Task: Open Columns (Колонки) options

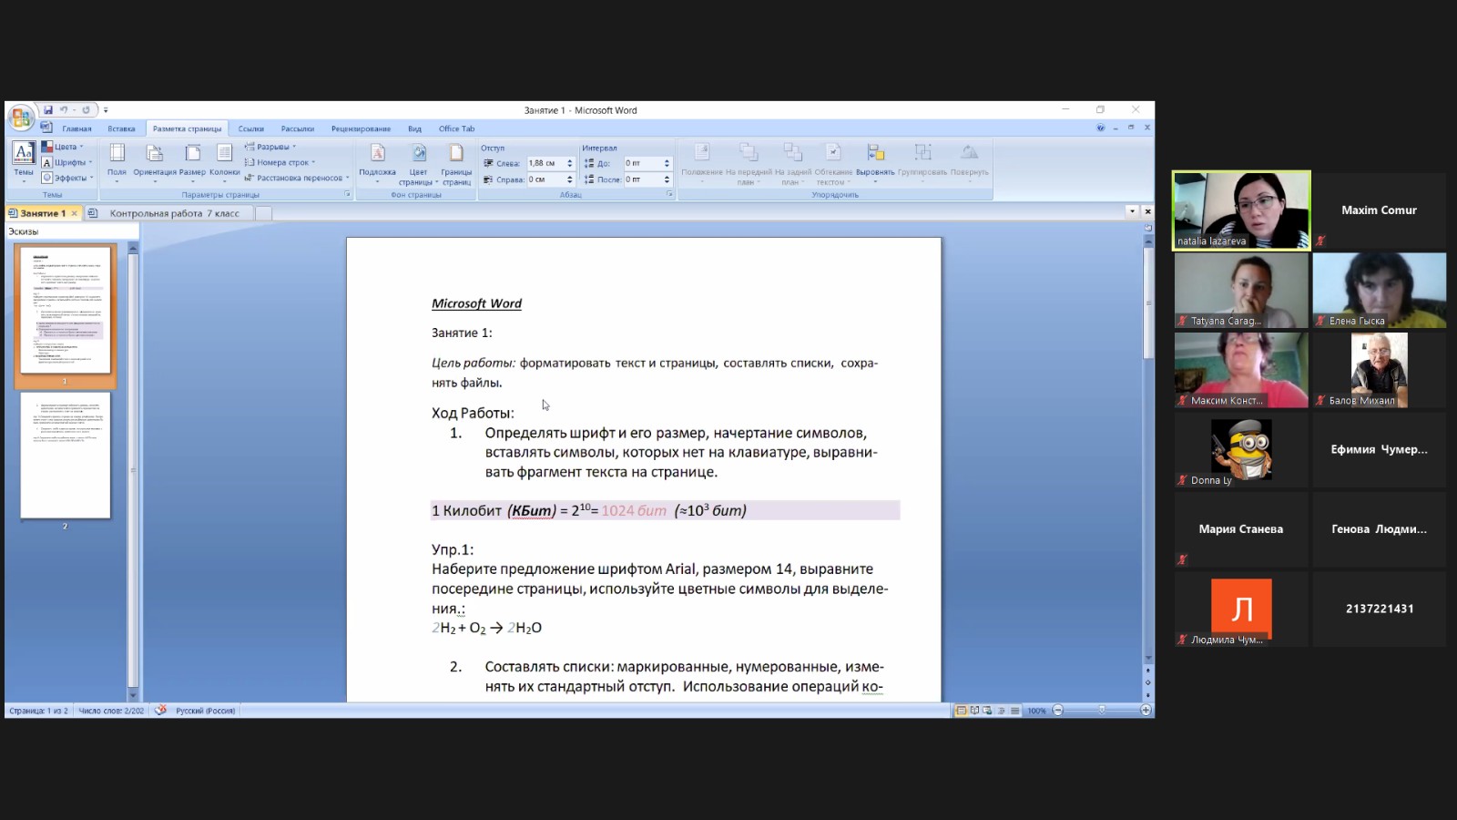Action: coord(224,162)
